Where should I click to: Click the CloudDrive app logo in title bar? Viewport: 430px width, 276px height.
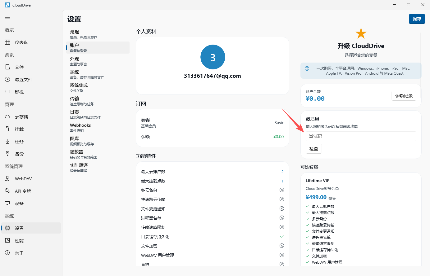point(7,5)
